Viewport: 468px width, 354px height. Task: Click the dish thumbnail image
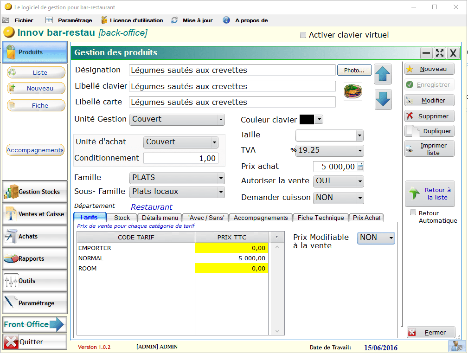(x=353, y=92)
